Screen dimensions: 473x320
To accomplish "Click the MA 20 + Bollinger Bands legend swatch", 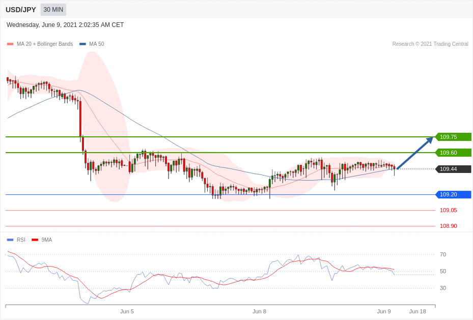I will (x=10, y=44).
